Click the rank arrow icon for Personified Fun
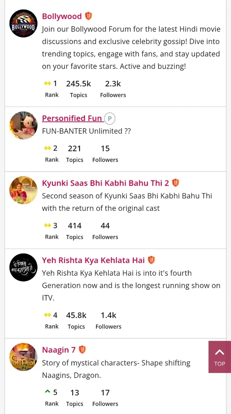 [48, 148]
